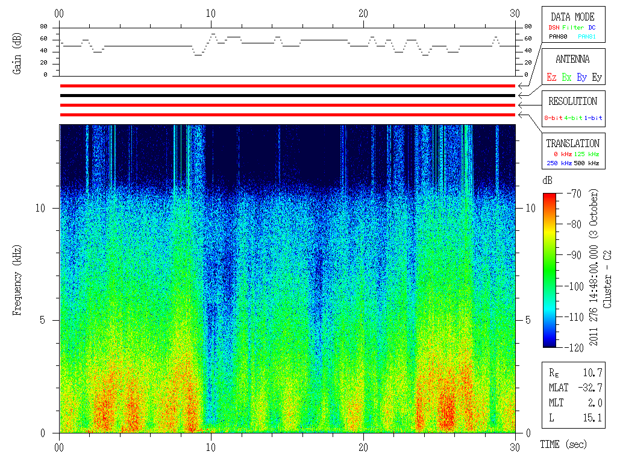Click the PAN80 label in the legend
This screenshot has width=617, height=463.
click(558, 37)
